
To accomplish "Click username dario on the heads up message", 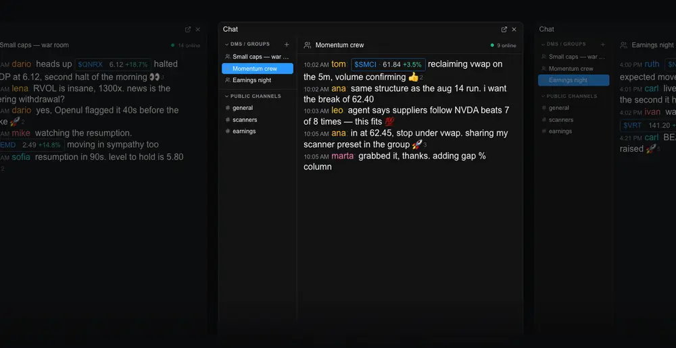I will point(22,64).
